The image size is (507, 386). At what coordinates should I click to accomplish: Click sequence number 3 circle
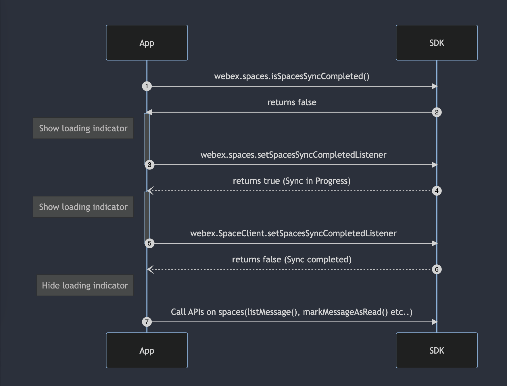point(149,165)
